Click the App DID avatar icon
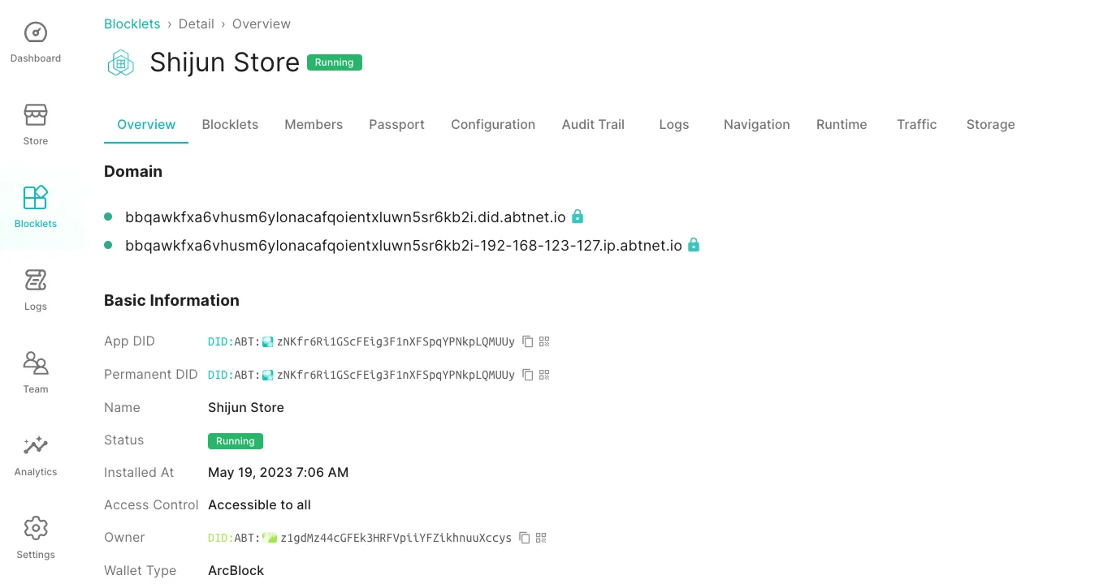The height and width of the screenshot is (588, 1112). click(268, 341)
